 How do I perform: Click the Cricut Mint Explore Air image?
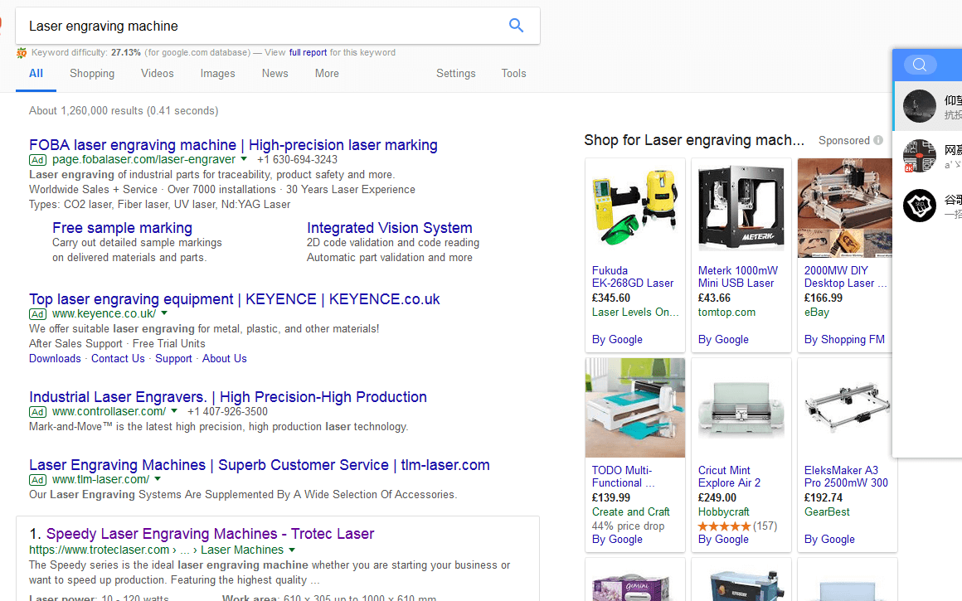click(741, 408)
